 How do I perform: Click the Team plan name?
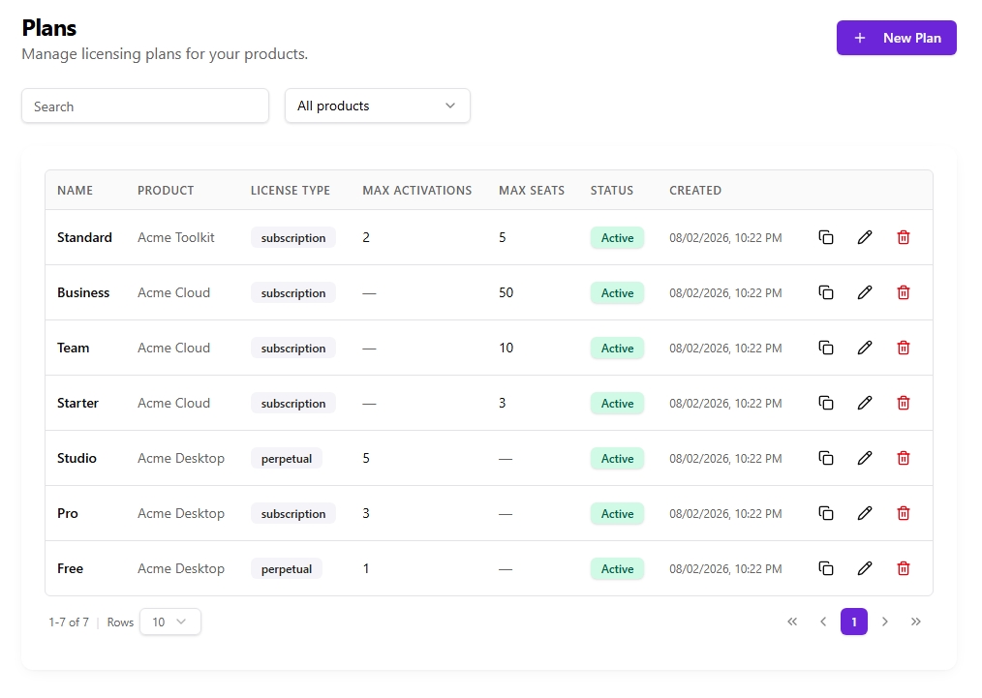point(74,348)
